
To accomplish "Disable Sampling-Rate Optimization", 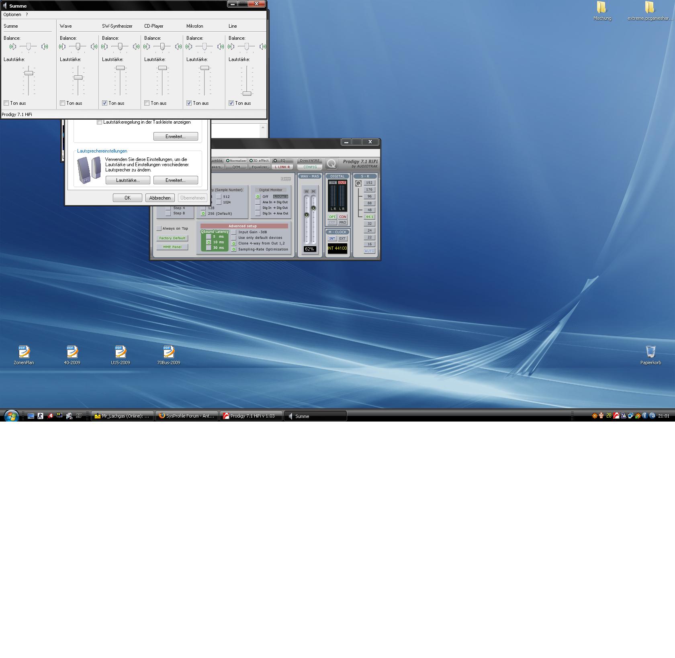I will [x=234, y=249].
